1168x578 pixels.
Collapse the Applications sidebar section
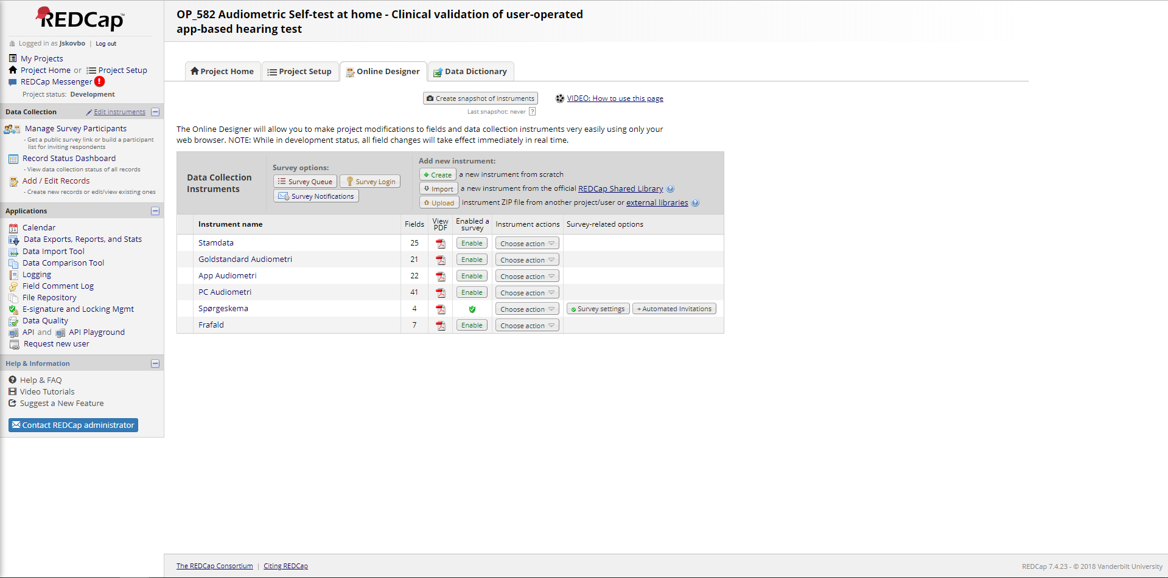pos(155,211)
